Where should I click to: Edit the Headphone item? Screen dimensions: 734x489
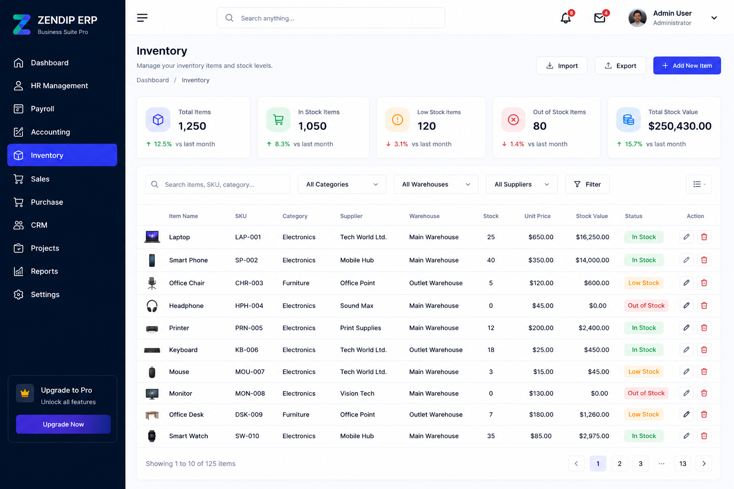(x=686, y=305)
